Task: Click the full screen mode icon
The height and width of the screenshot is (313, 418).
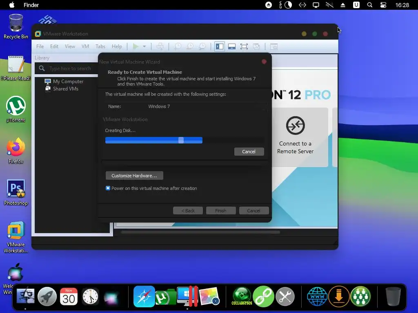Action: click(244, 46)
